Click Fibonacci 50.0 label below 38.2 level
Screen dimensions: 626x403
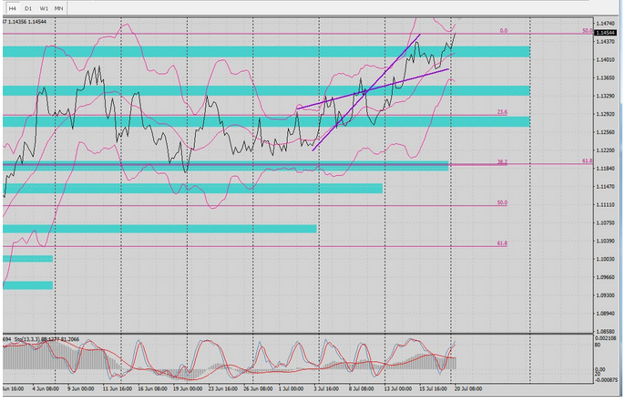coord(501,202)
